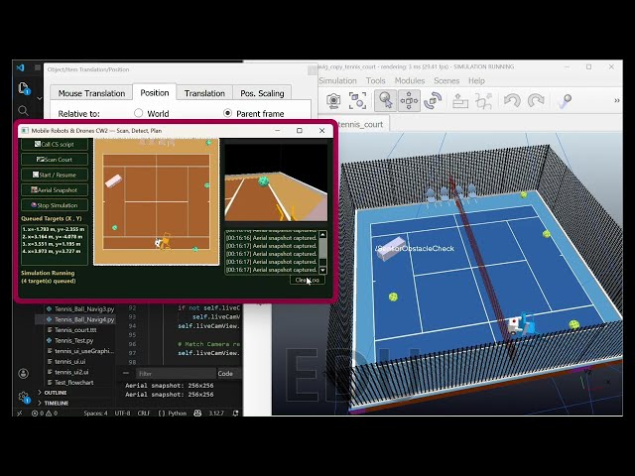Open tennis_ui.ui in Explorer
The image size is (635, 476).
(x=69, y=361)
